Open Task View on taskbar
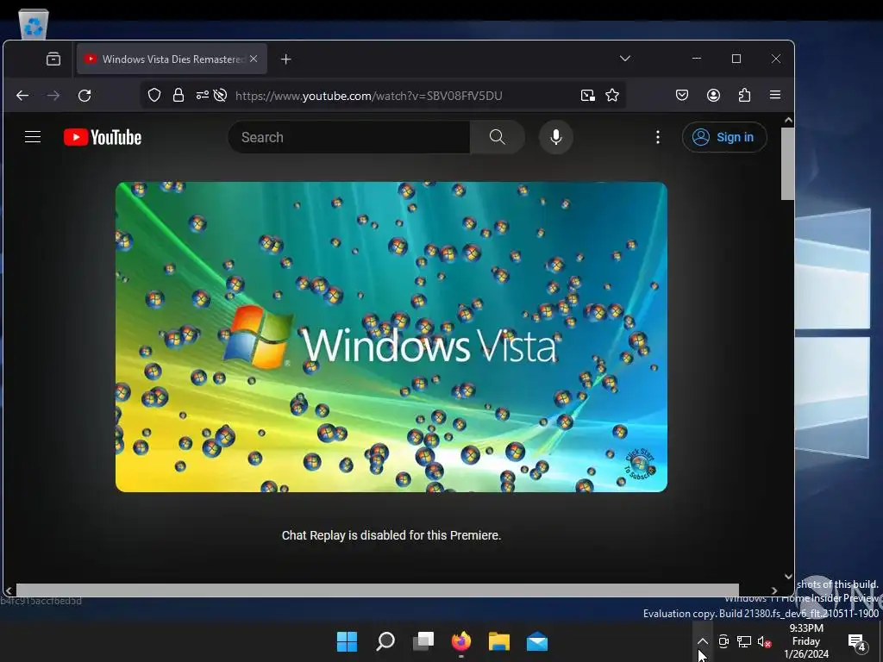This screenshot has width=883, height=662. tap(423, 641)
